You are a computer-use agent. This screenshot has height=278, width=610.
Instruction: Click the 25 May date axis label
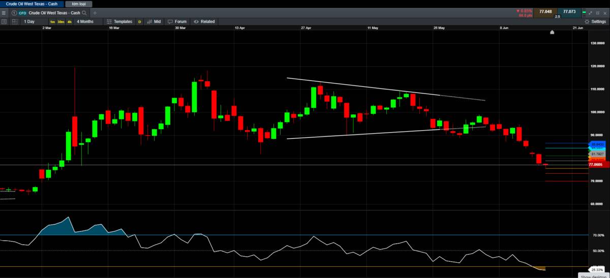440,28
